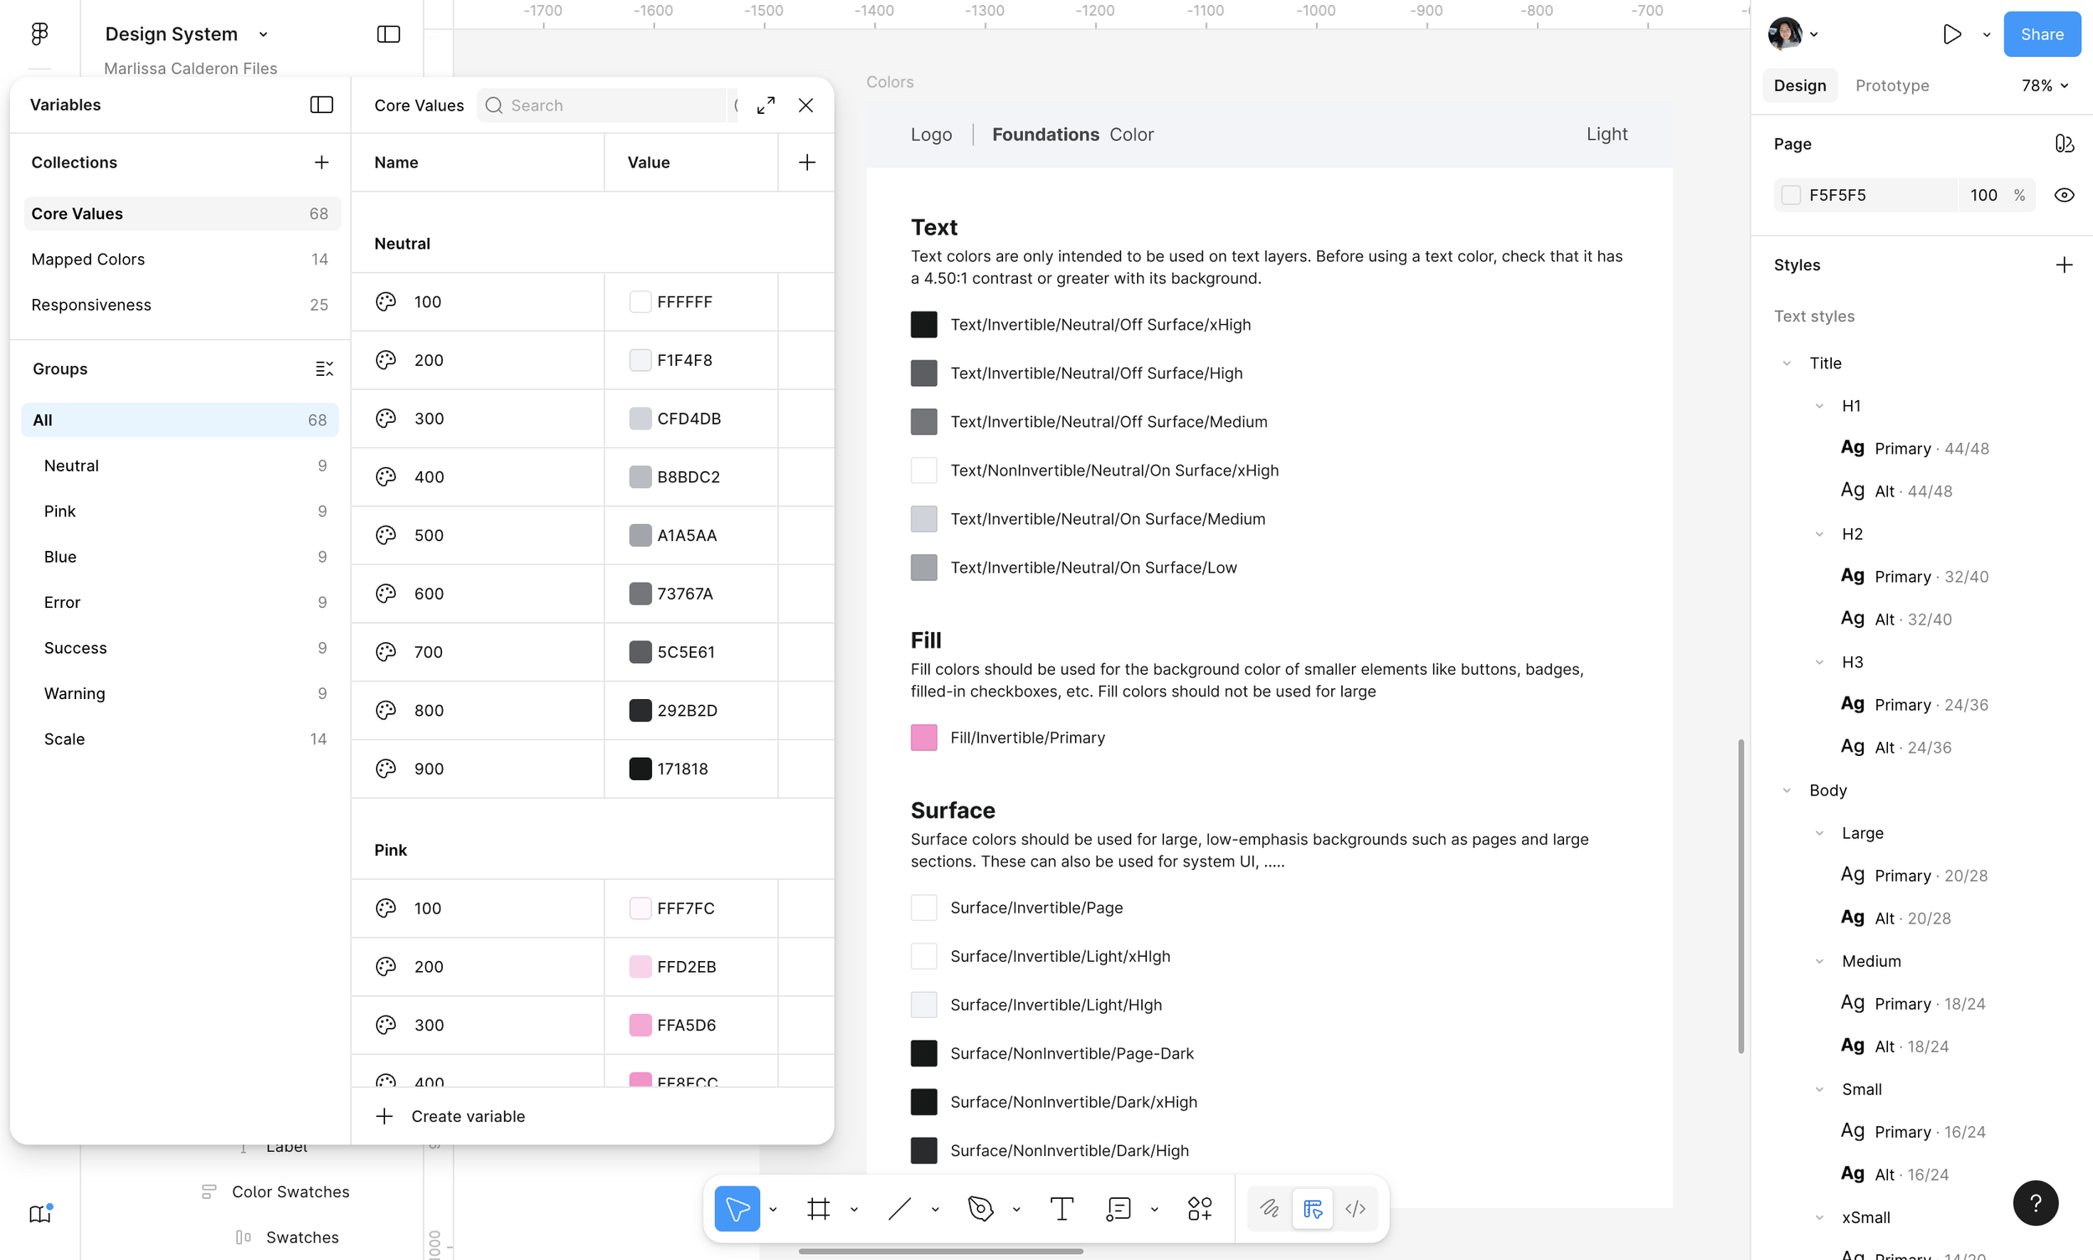Open the Comment tool
The image size is (2093, 1260).
pyautogui.click(x=1118, y=1208)
